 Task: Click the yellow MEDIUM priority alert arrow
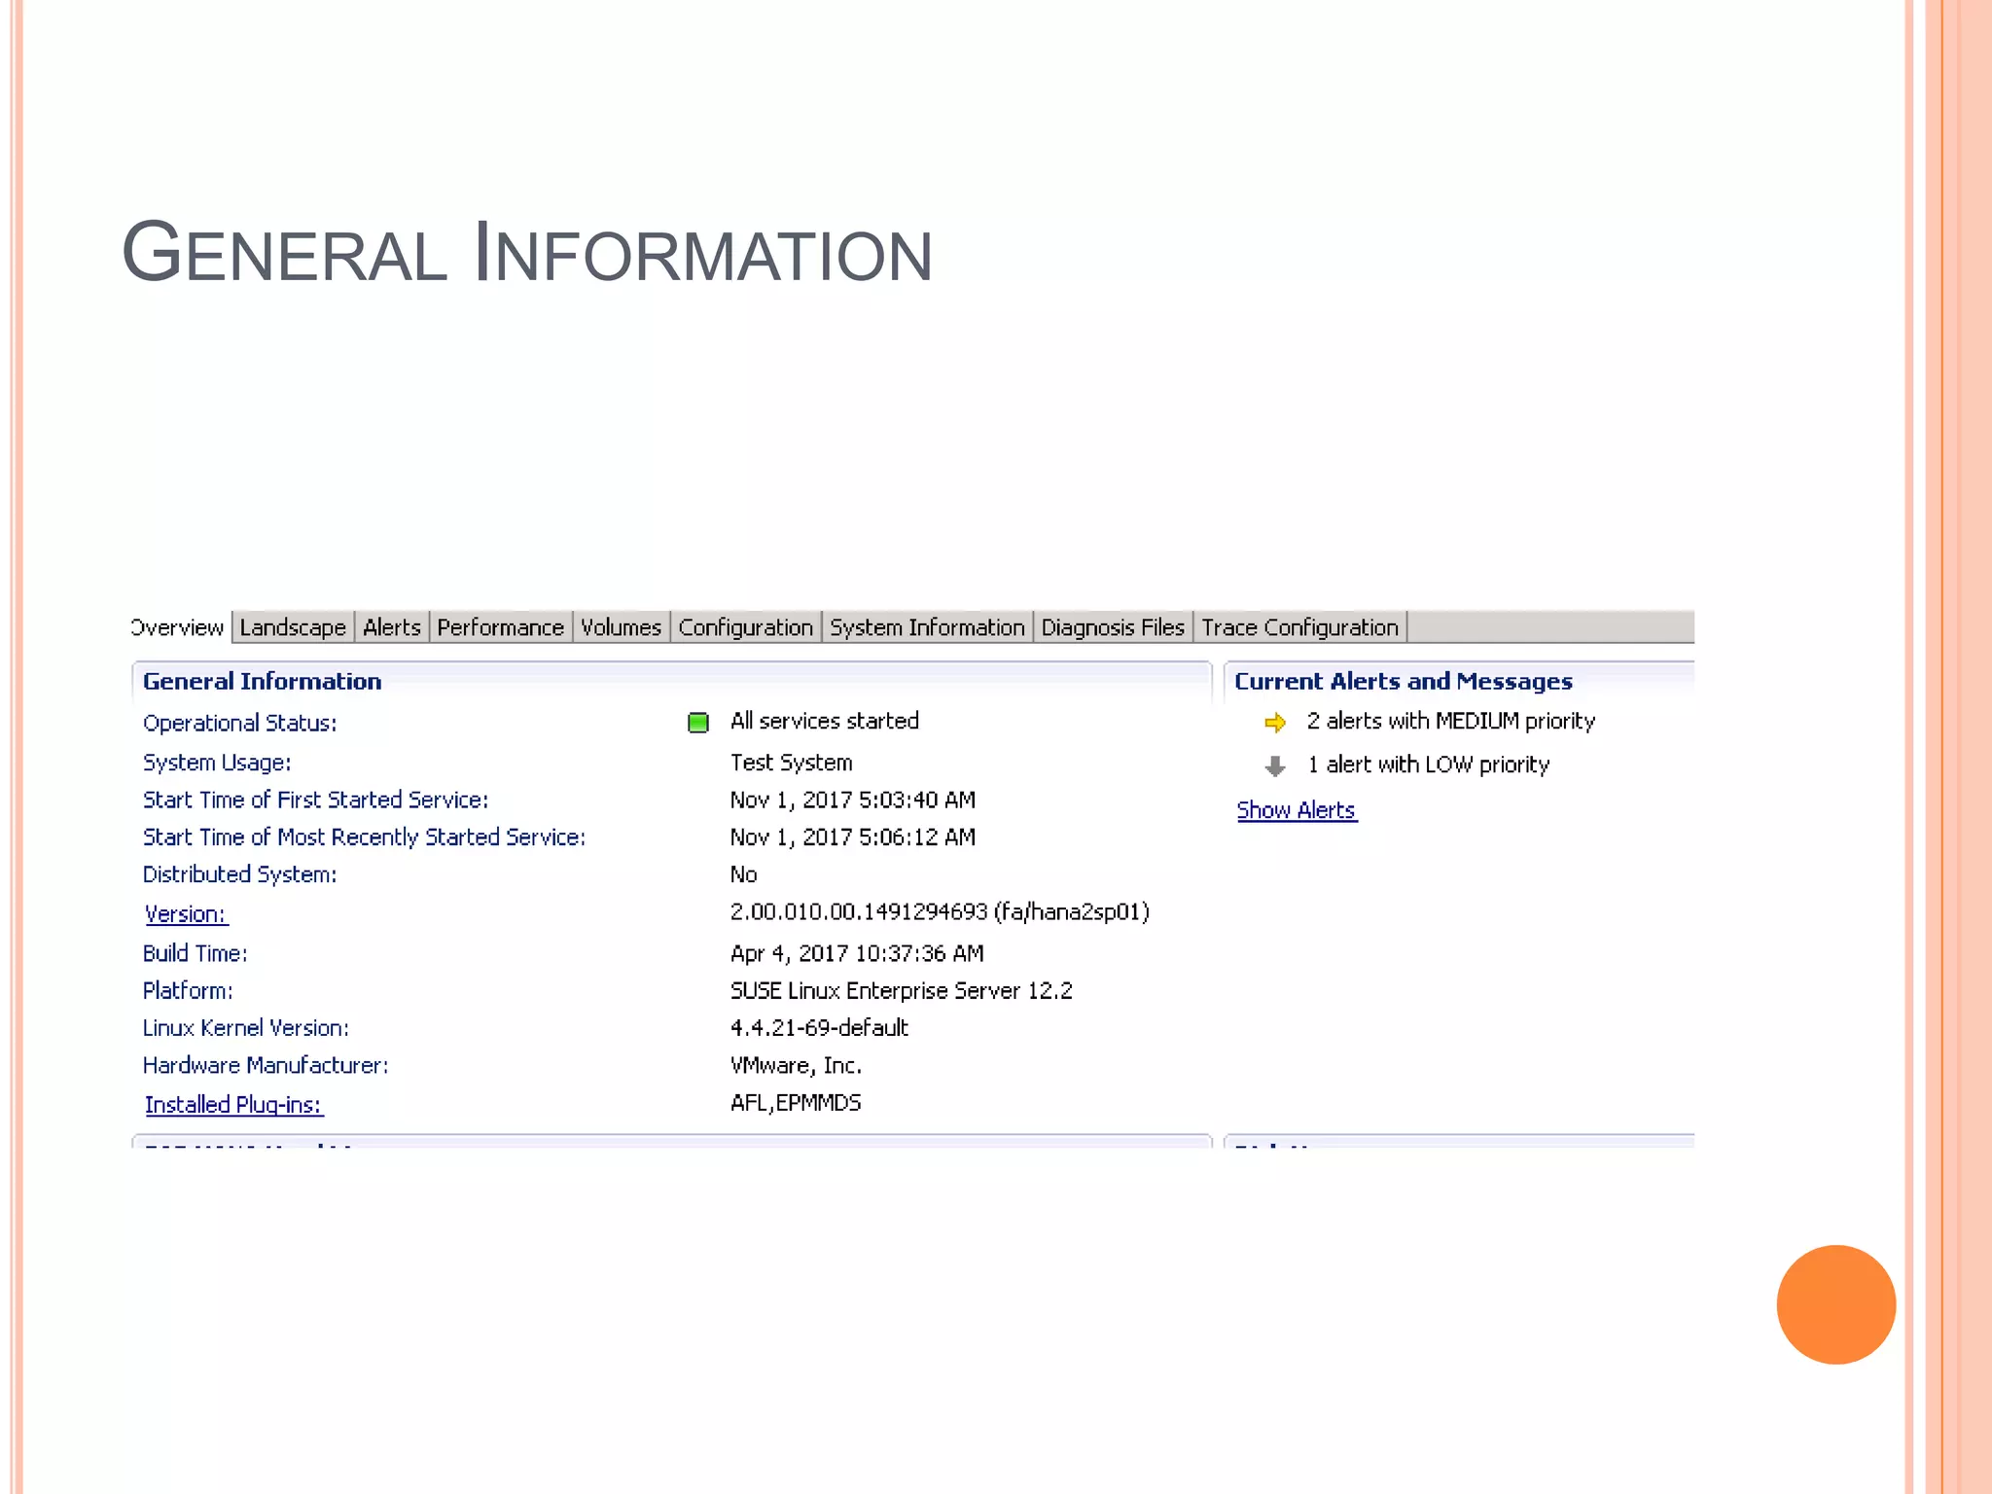coord(1275,723)
